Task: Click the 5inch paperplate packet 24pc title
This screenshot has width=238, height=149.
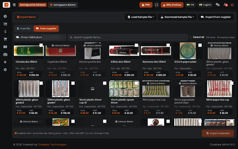Action: (184, 101)
